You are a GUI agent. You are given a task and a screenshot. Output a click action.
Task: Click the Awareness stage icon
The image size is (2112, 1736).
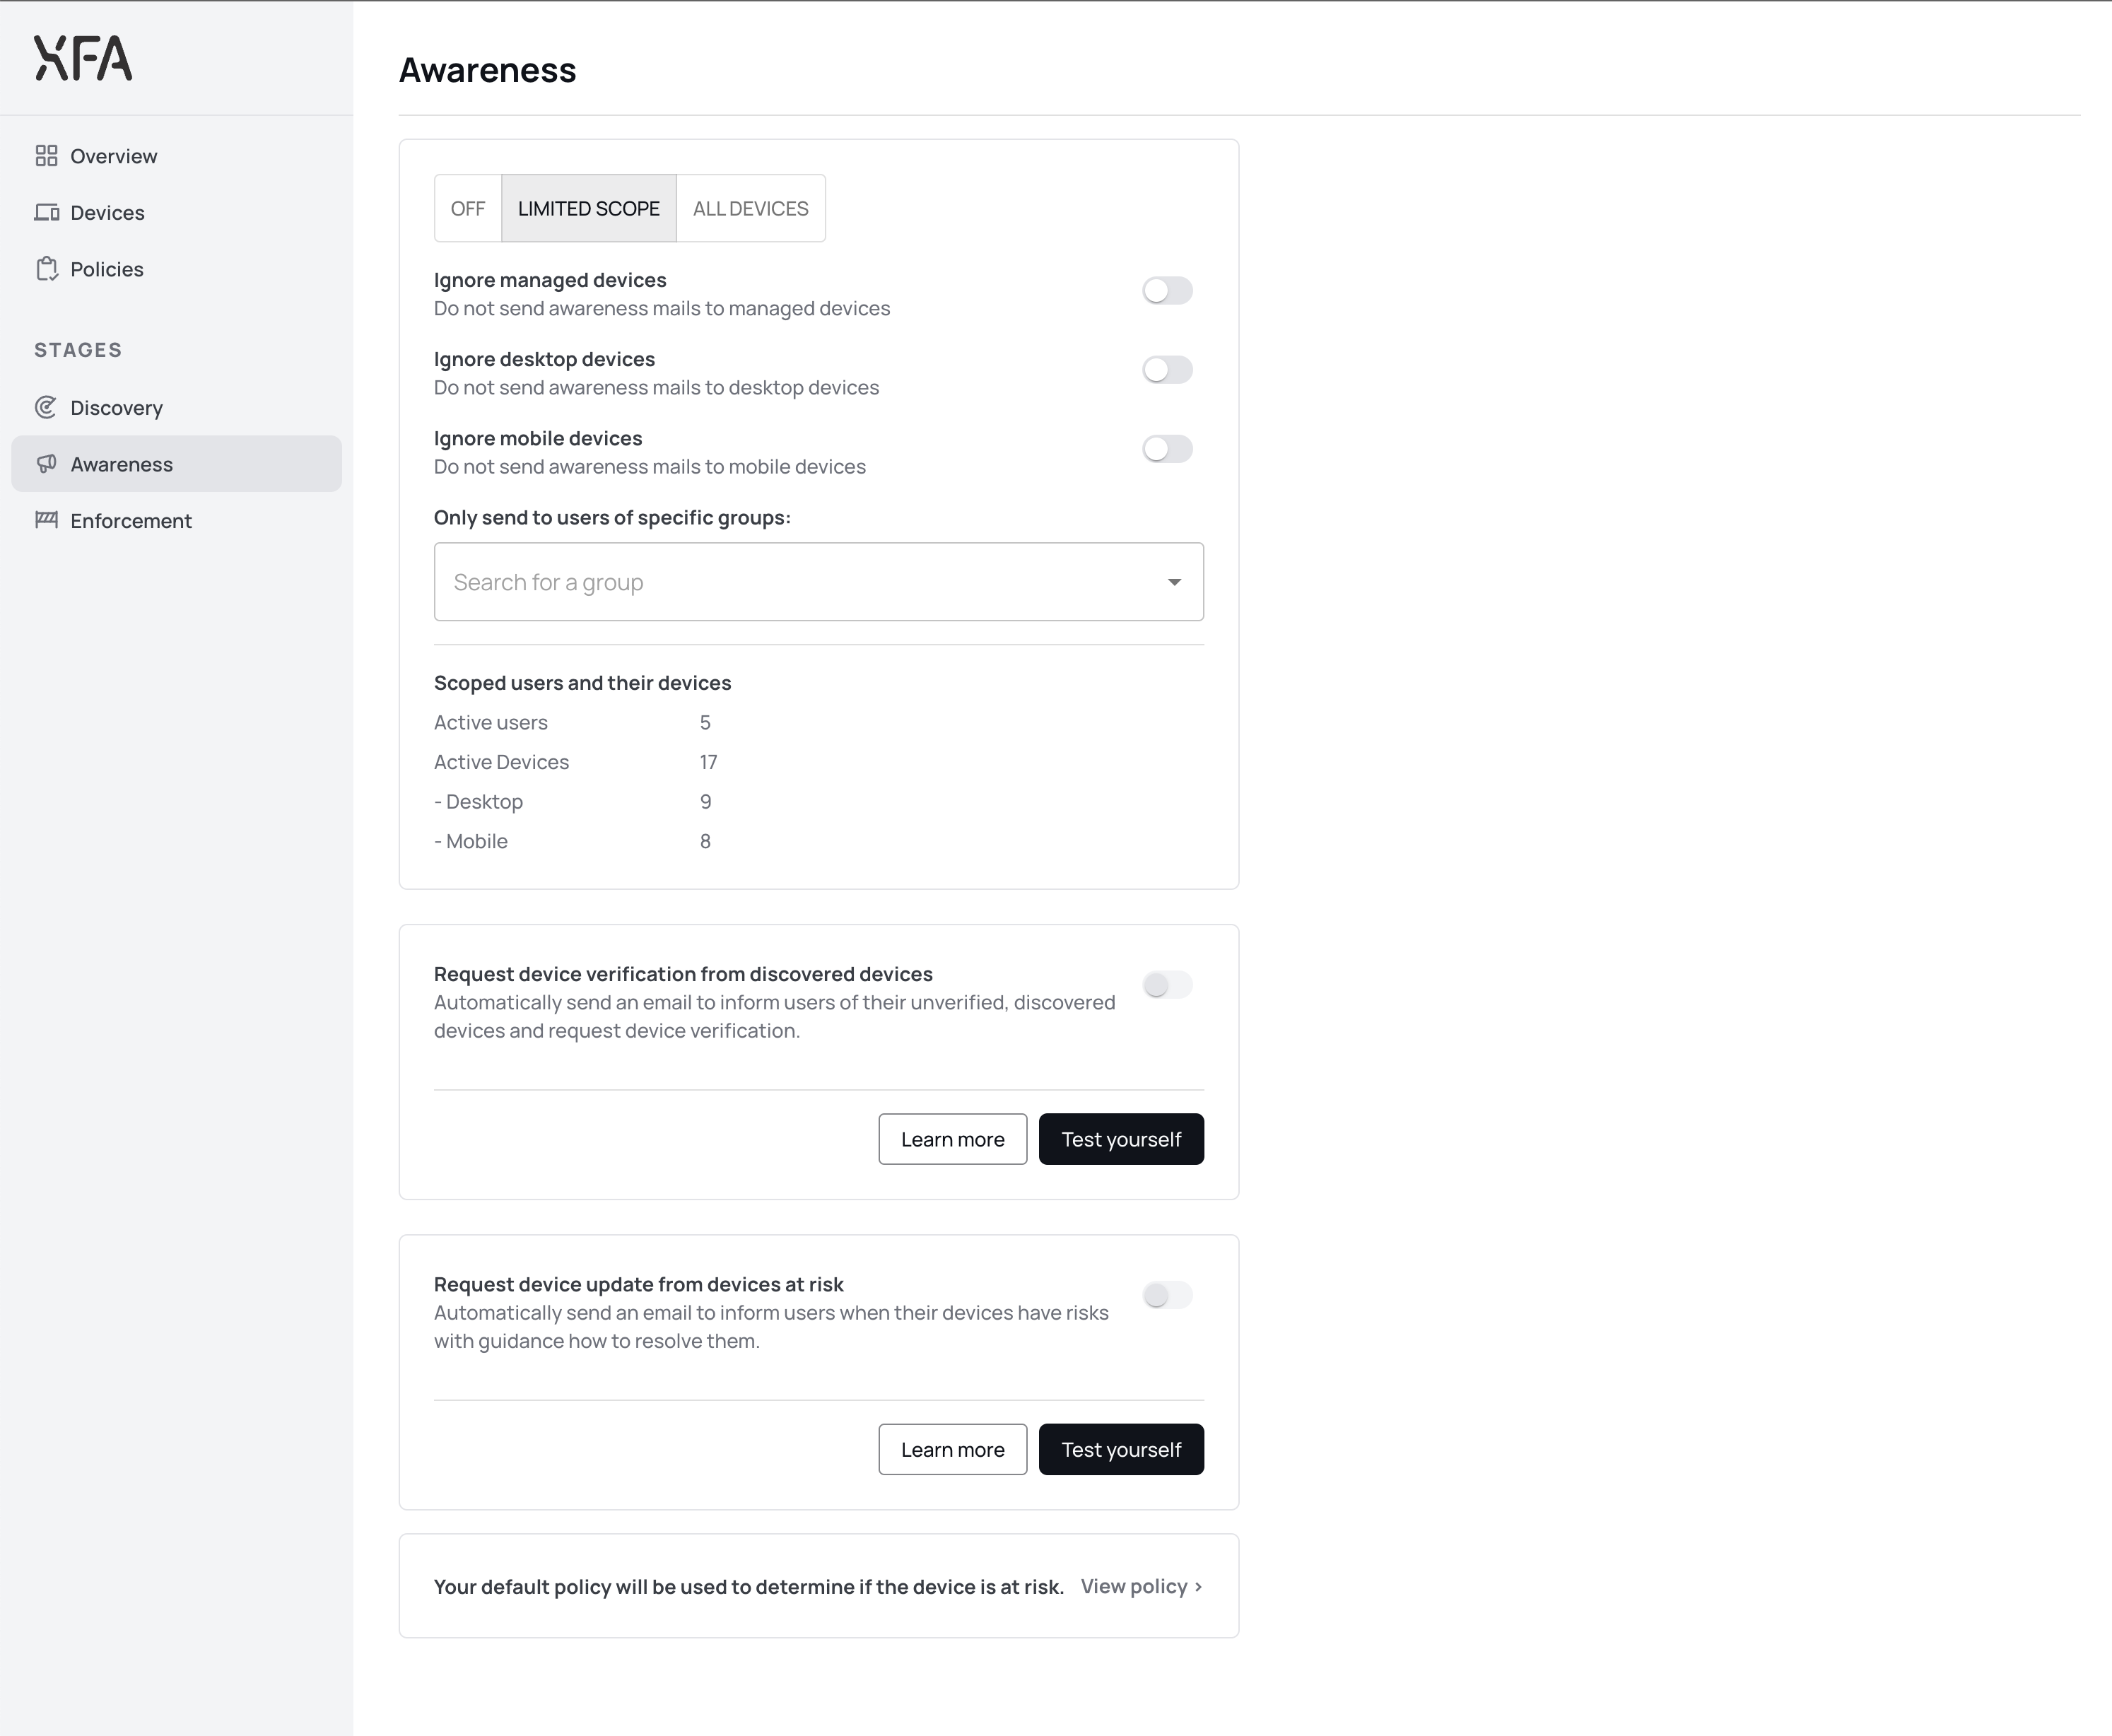click(47, 463)
